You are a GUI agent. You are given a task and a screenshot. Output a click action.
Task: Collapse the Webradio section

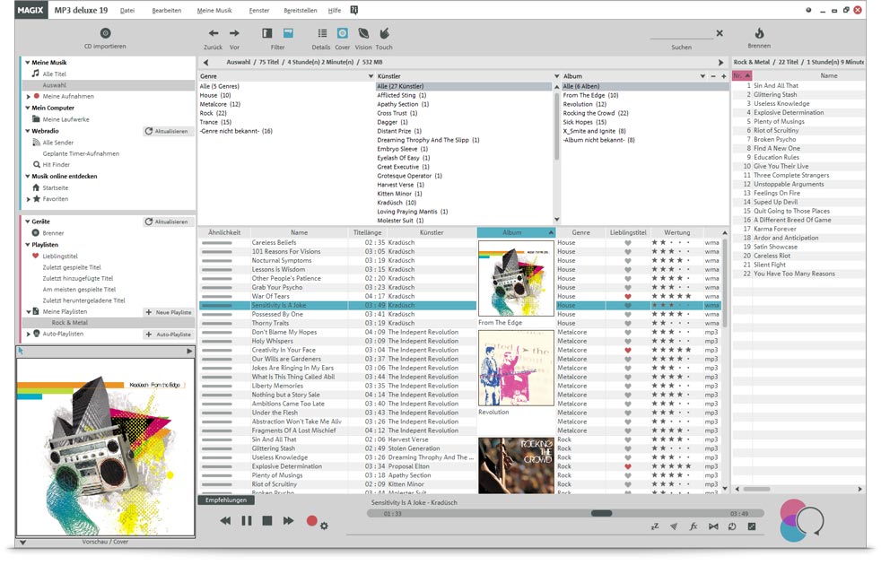coord(27,131)
